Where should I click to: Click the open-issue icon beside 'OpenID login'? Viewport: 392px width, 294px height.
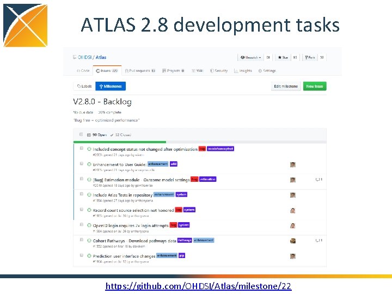[89, 225]
